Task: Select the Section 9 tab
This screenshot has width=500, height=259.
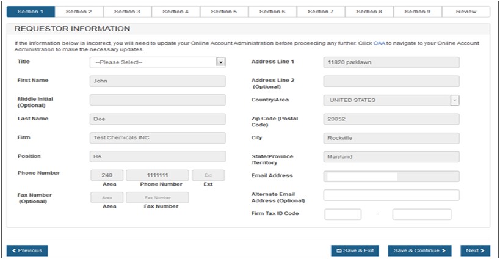Action: pyautogui.click(x=418, y=12)
